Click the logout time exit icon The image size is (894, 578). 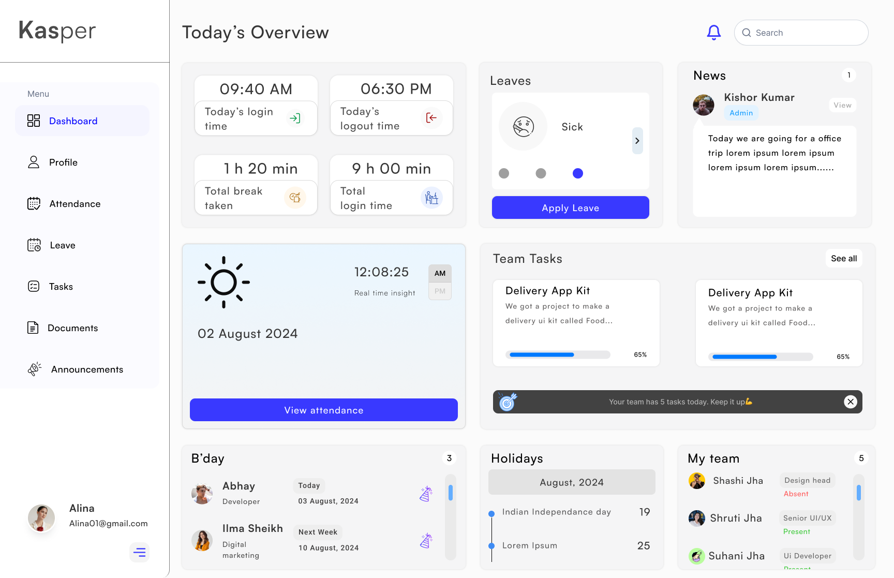tap(431, 118)
